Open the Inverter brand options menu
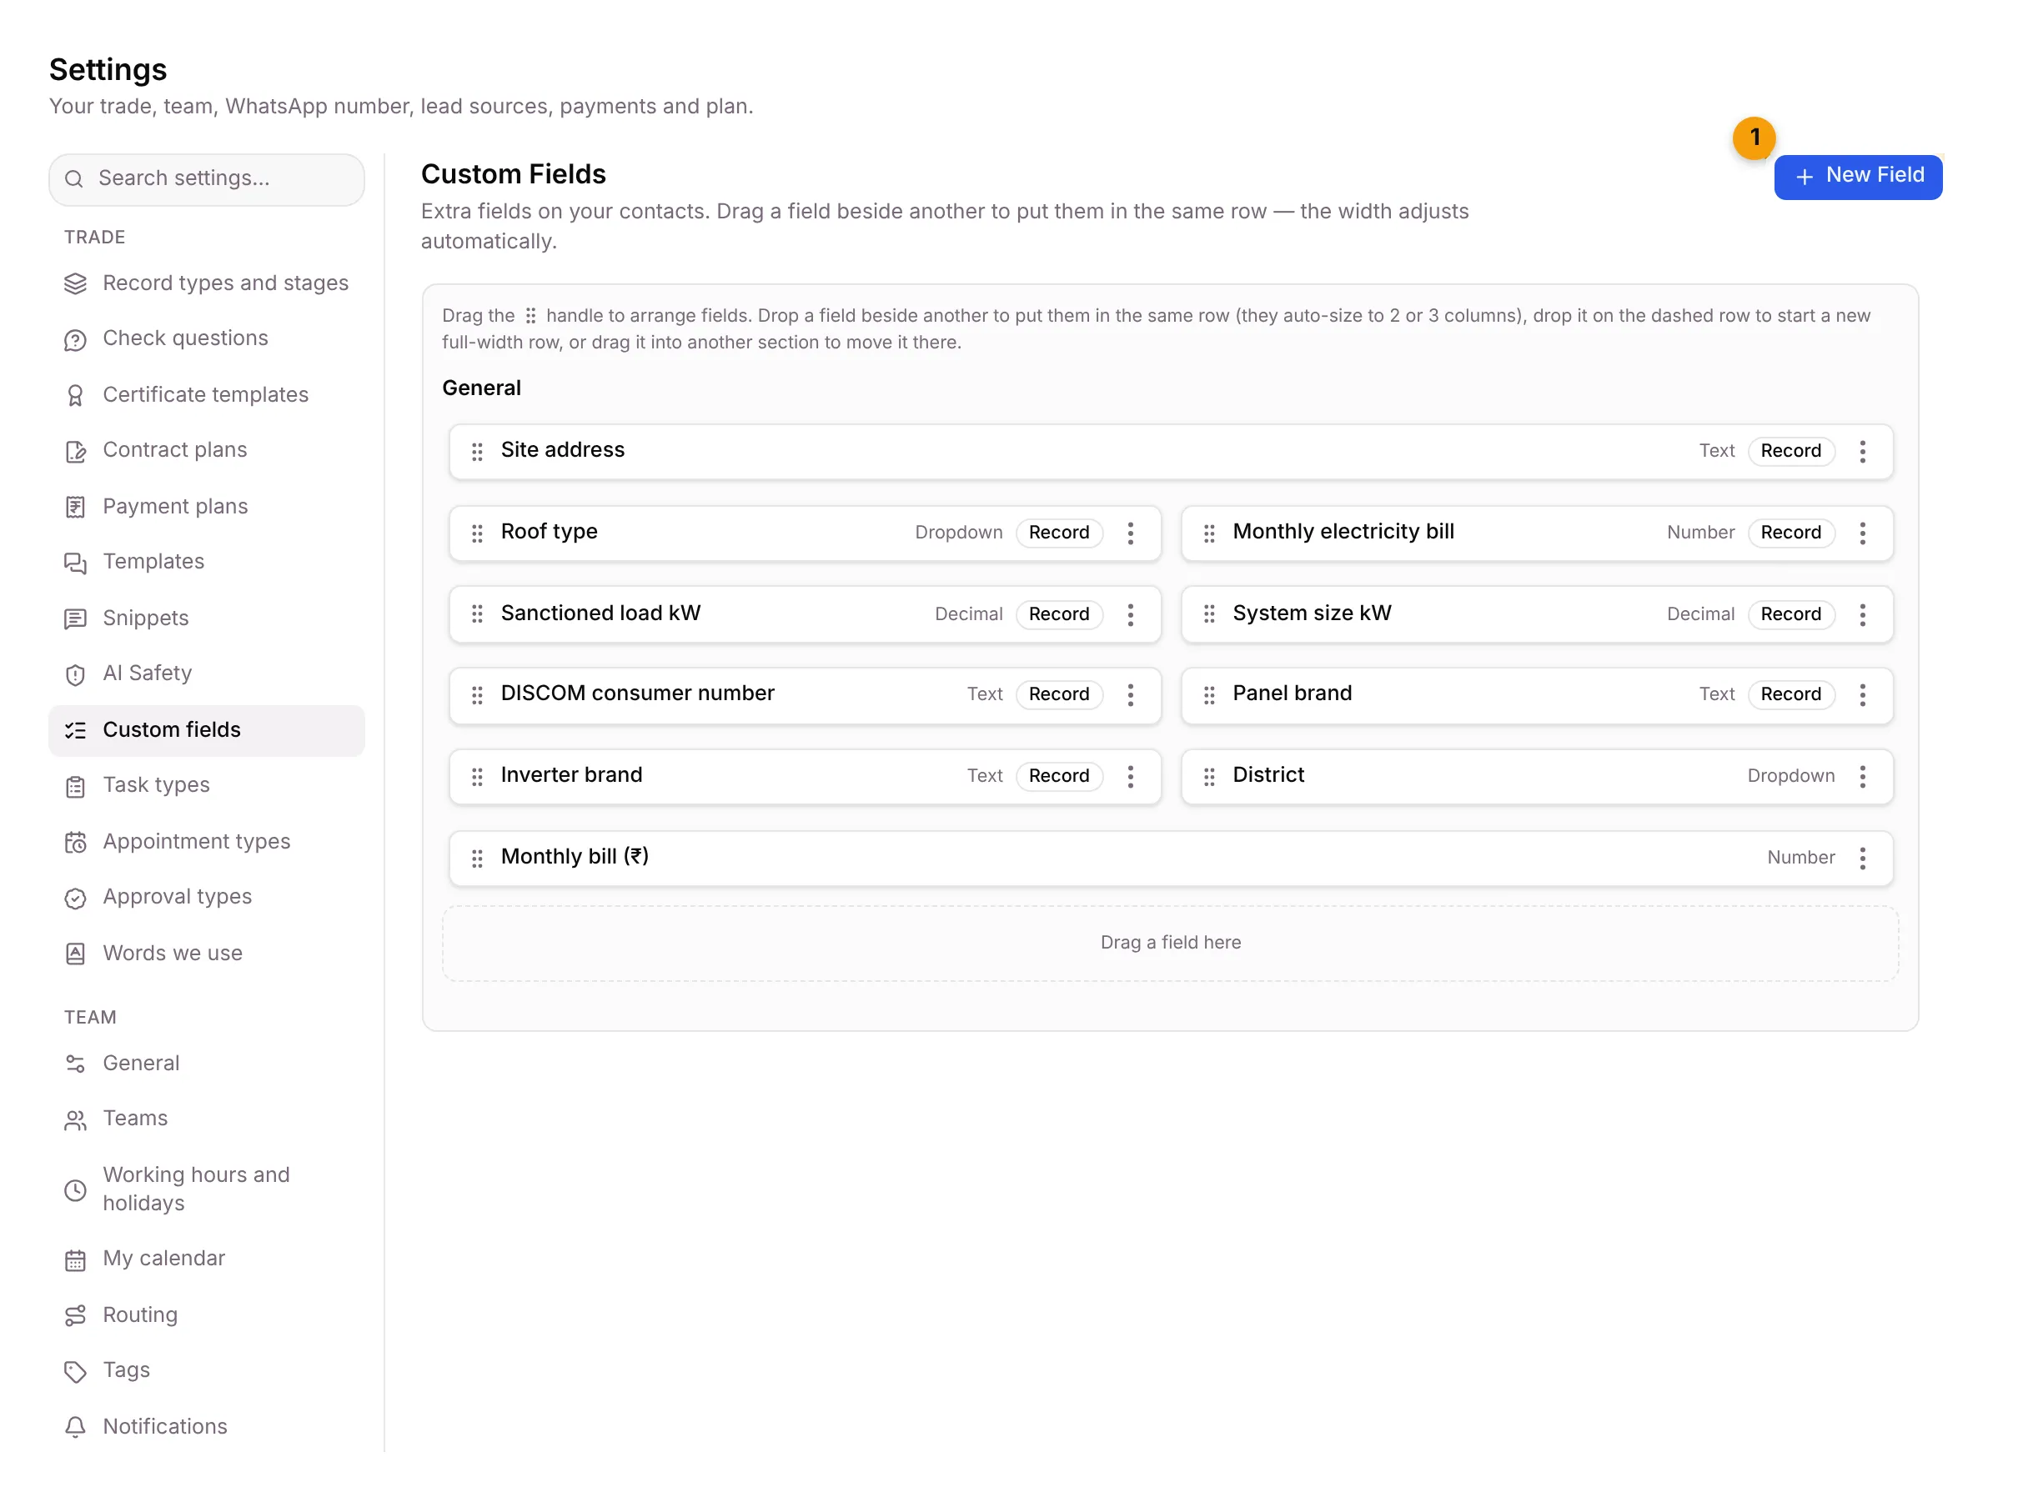 (1130, 777)
